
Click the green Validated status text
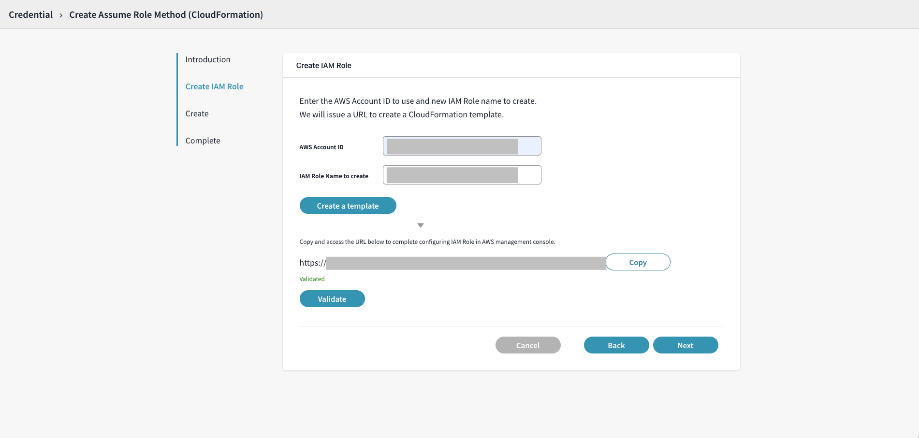pos(312,279)
